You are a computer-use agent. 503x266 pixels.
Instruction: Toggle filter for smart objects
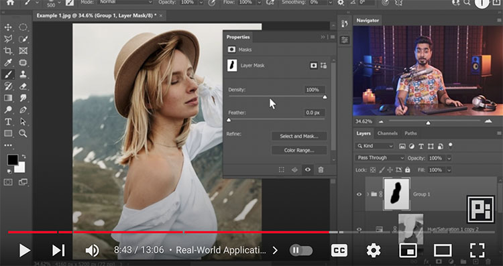[441, 146]
